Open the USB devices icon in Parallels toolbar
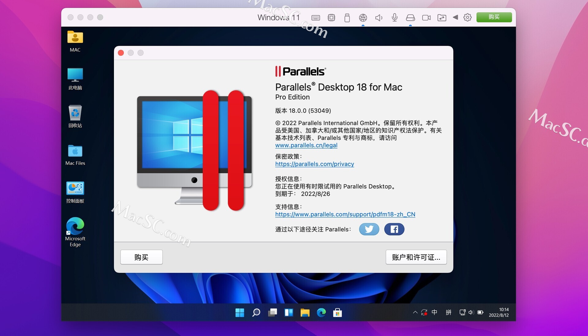The image size is (588, 336). [347, 17]
